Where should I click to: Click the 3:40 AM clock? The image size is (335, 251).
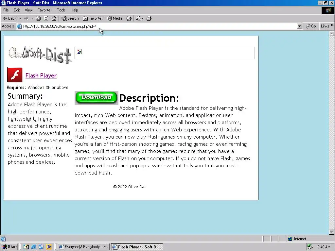coord(324,247)
